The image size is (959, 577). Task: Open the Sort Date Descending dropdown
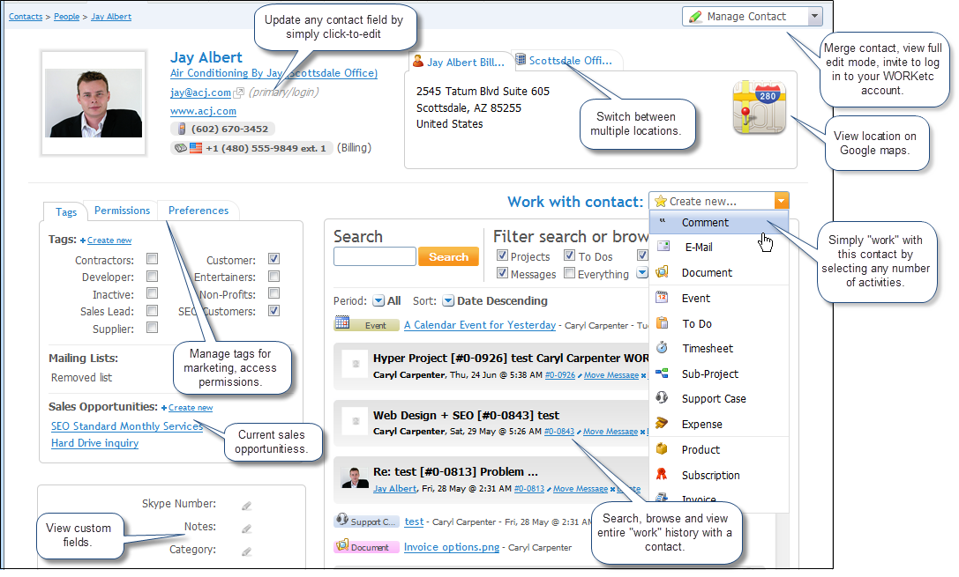(448, 301)
